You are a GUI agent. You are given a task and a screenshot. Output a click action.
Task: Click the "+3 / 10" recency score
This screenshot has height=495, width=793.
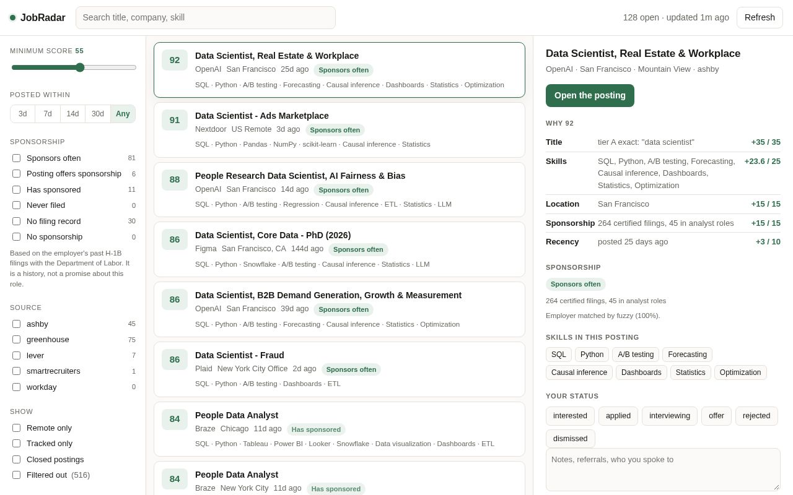click(x=768, y=242)
